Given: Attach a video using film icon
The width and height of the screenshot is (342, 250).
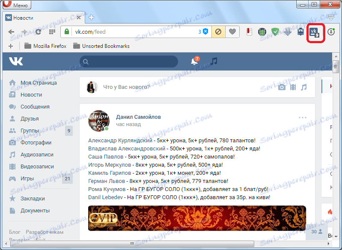Looking at the screenshot, I should (293, 87).
